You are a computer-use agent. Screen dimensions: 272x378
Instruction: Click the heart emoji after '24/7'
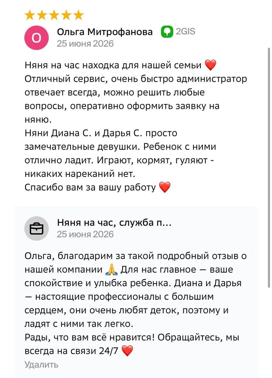coord(127,351)
